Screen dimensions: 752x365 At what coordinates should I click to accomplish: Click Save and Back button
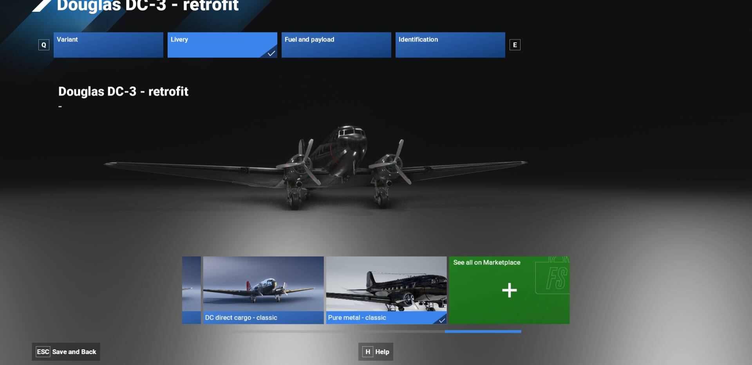[66, 352]
